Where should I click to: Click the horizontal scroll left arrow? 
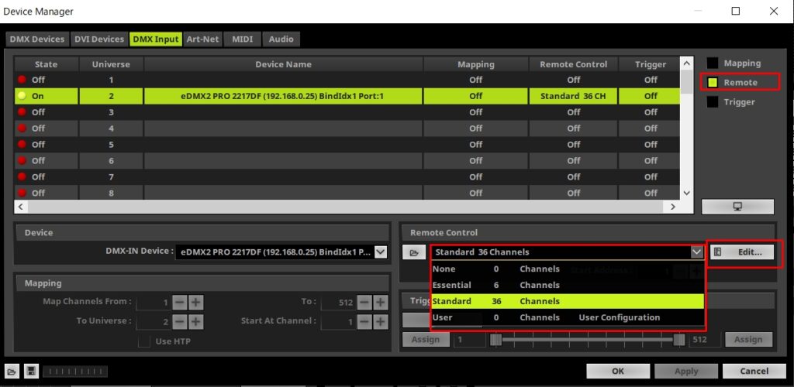tap(21, 207)
